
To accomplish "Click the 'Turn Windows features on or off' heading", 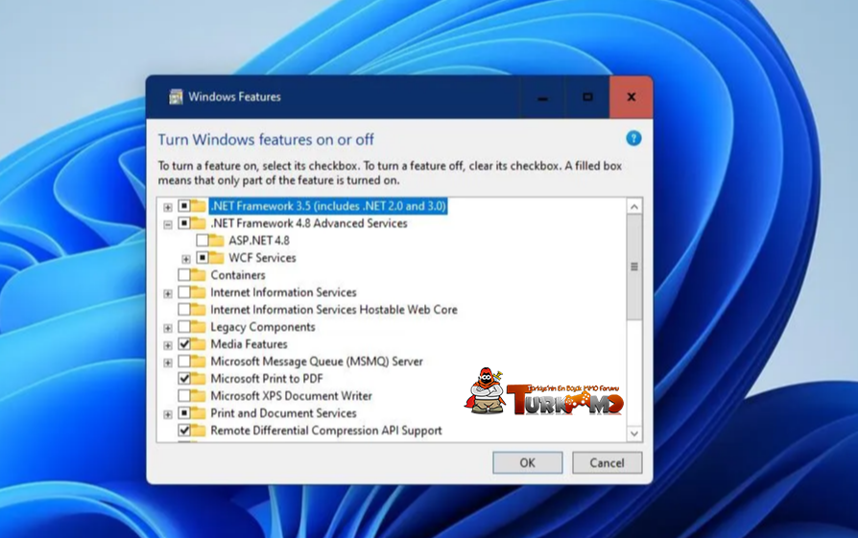I will (x=266, y=139).
